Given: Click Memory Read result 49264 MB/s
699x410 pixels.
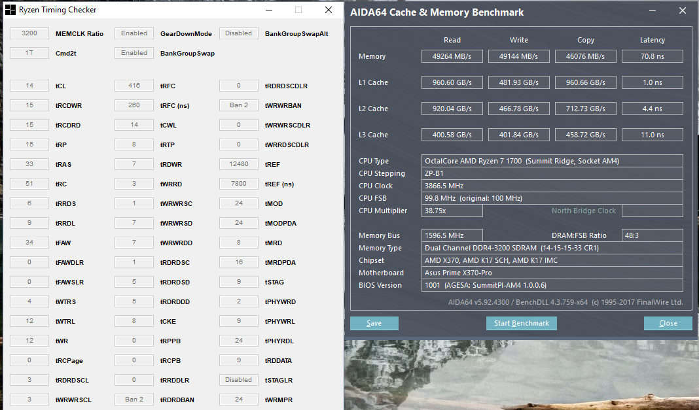Looking at the screenshot, I should click(x=452, y=56).
